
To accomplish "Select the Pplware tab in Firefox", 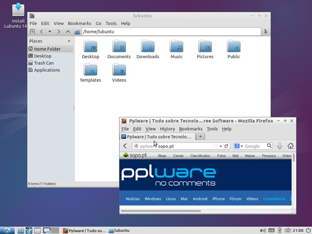I will (x=158, y=137).
